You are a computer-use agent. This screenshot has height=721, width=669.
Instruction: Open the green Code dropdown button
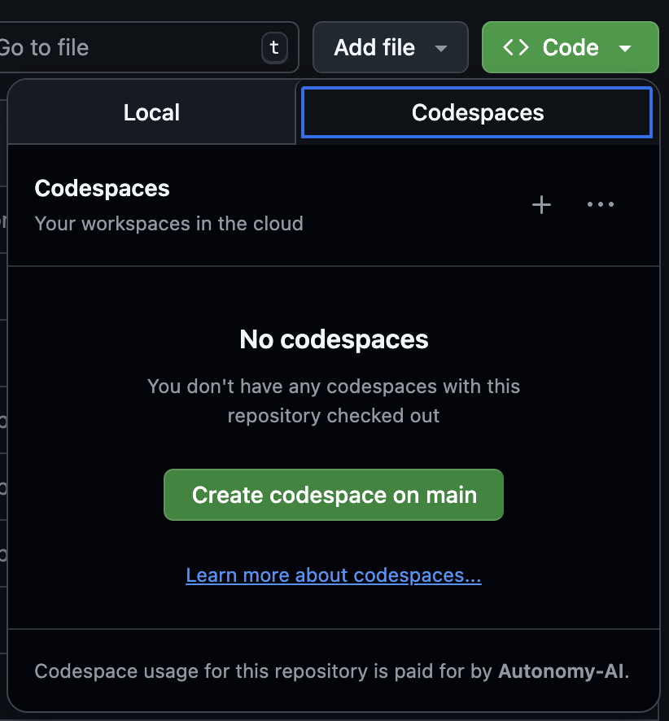click(x=571, y=47)
